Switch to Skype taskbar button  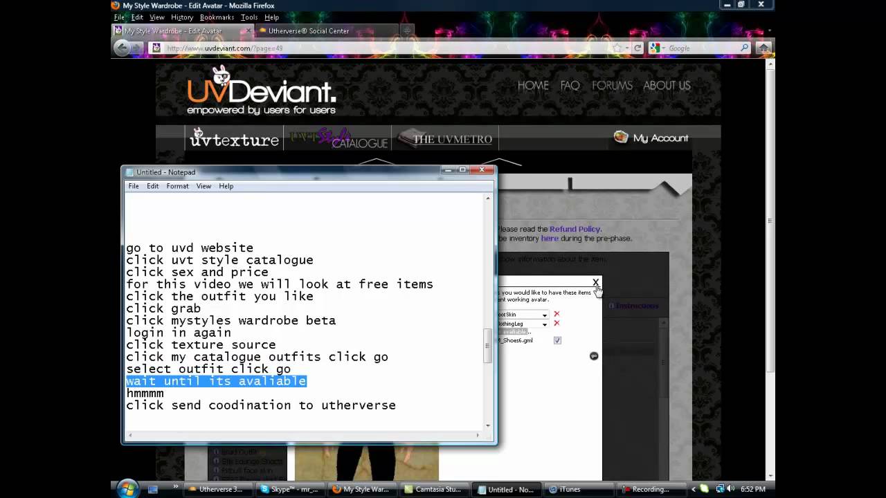coord(289,489)
